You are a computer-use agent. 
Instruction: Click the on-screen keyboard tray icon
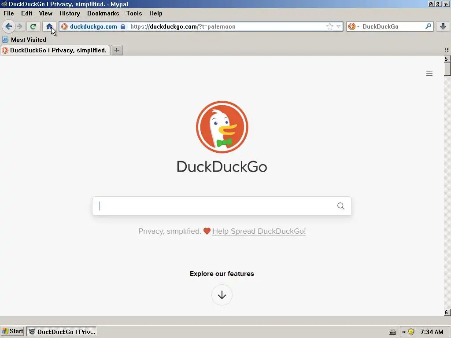pyautogui.click(x=392, y=332)
